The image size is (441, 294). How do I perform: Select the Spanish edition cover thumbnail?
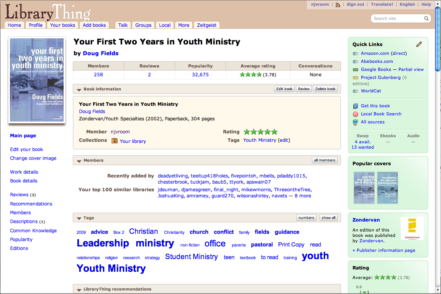point(387,187)
